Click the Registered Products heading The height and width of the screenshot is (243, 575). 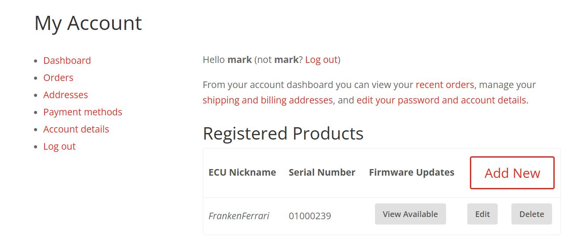(x=283, y=133)
